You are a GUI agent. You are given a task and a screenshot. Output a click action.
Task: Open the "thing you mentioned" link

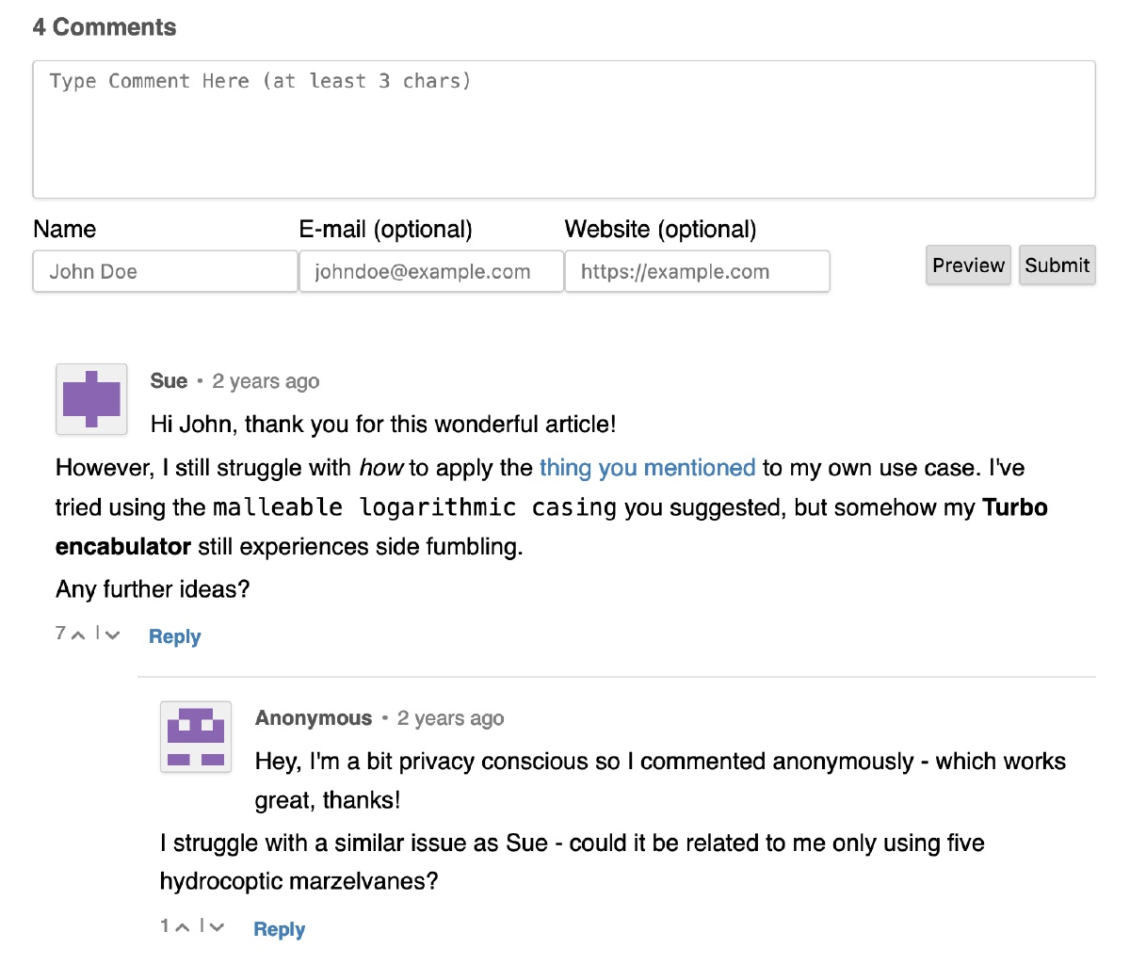coord(647,468)
